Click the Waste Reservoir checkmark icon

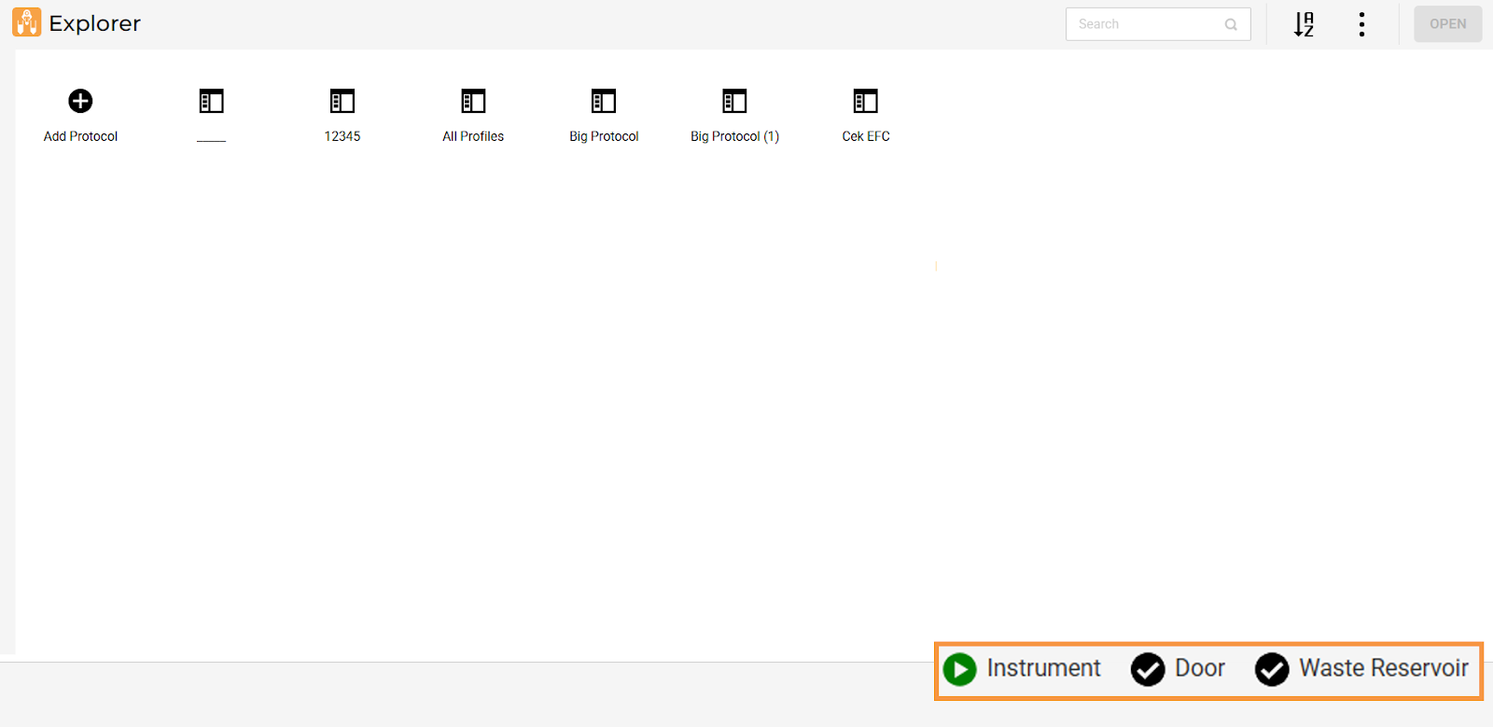[x=1271, y=669]
